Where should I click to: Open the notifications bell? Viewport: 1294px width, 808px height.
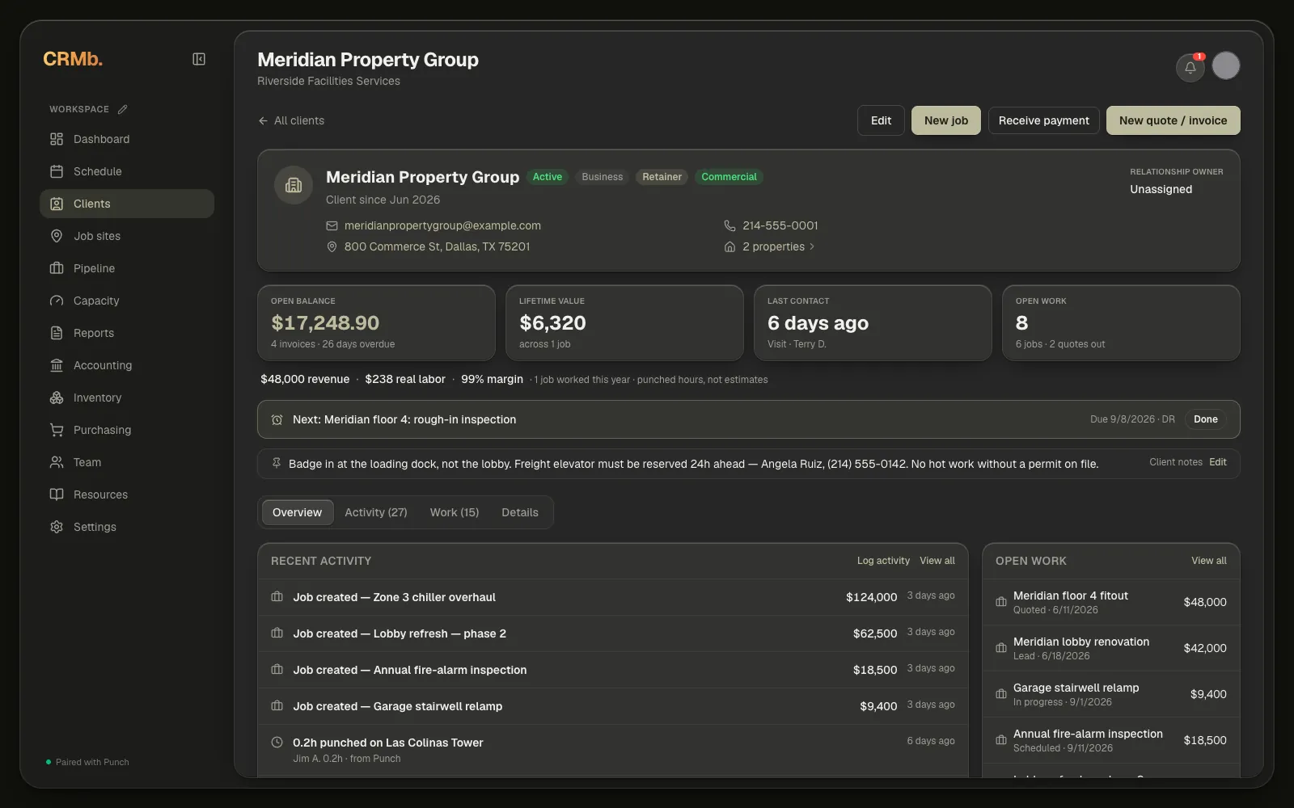[x=1190, y=67]
